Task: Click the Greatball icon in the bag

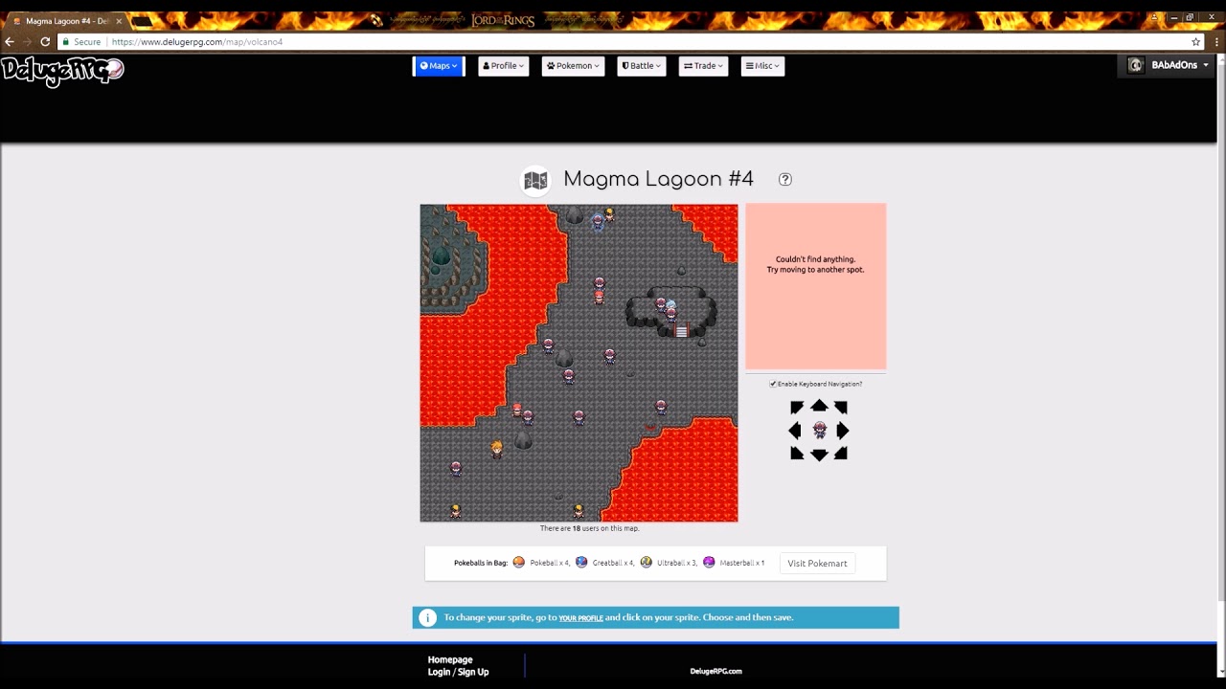Action: coord(581,563)
